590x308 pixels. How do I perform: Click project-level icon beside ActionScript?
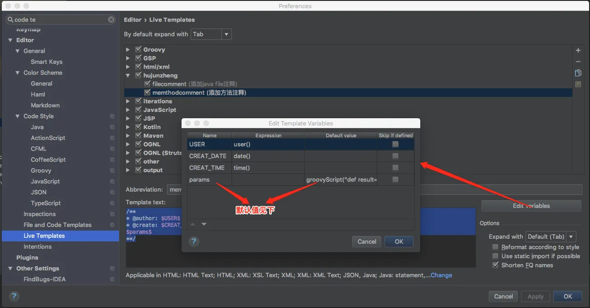pos(112,138)
